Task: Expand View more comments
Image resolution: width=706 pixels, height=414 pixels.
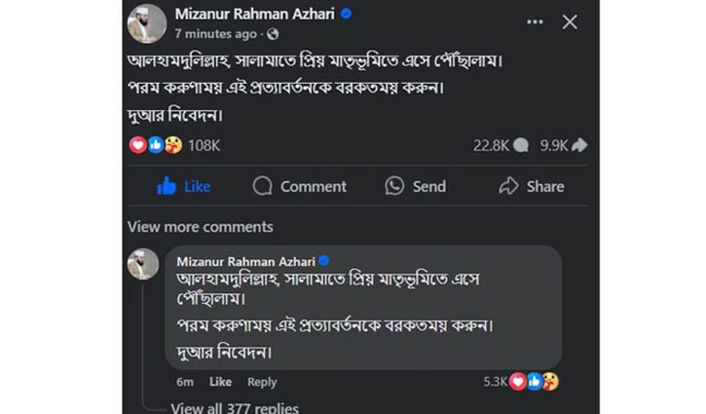Action: pos(200,227)
